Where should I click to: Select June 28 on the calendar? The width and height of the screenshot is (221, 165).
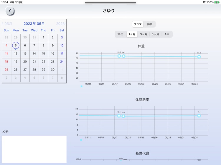(34, 70)
